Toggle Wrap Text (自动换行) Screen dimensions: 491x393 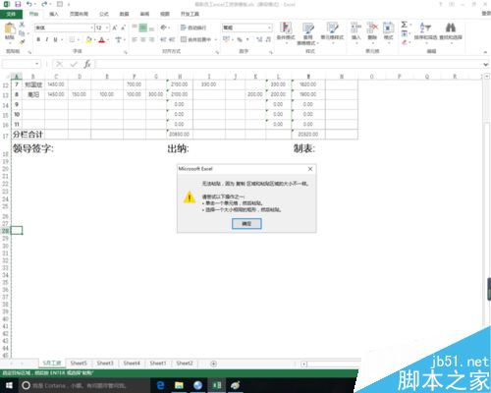(x=193, y=28)
